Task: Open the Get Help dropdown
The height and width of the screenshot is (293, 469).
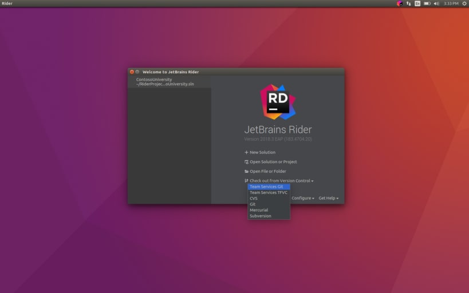Action: (329, 198)
